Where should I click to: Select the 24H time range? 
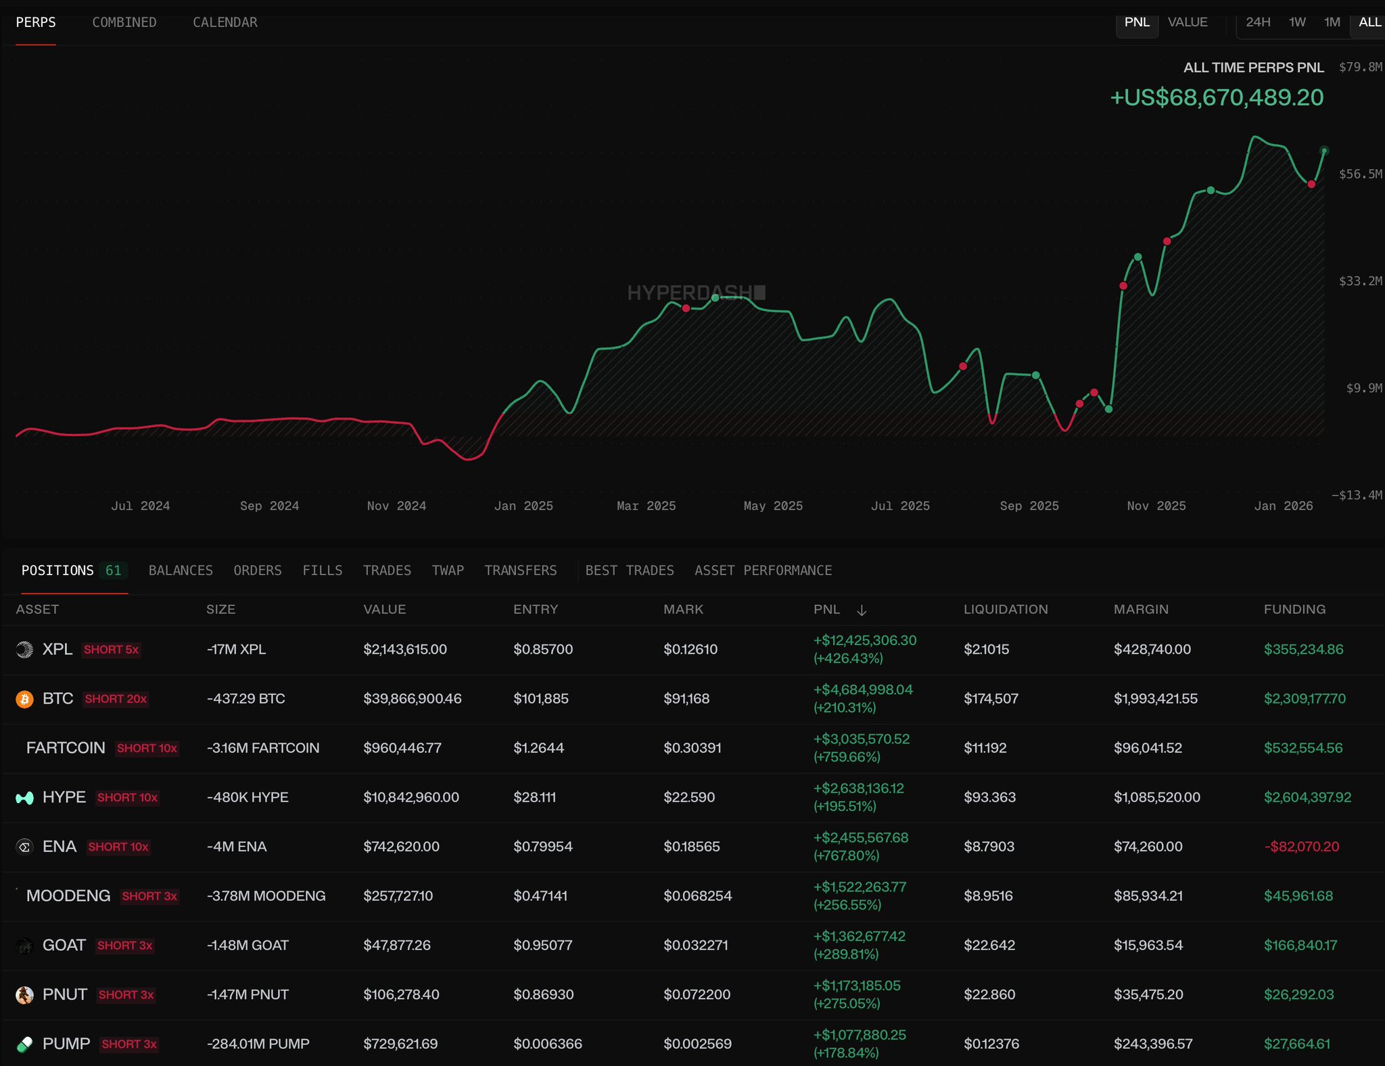click(x=1258, y=22)
